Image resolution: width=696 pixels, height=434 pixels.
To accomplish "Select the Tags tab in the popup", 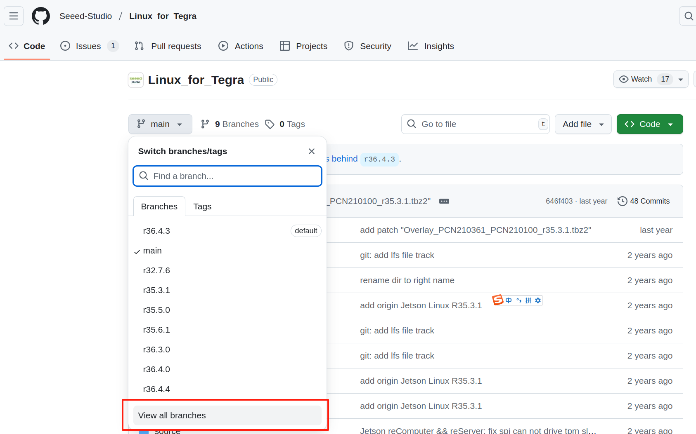I will pos(202,206).
